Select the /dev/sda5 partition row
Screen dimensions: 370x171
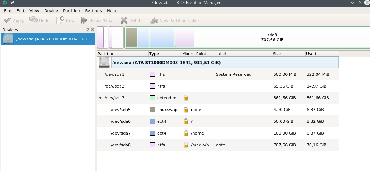tap(218, 110)
